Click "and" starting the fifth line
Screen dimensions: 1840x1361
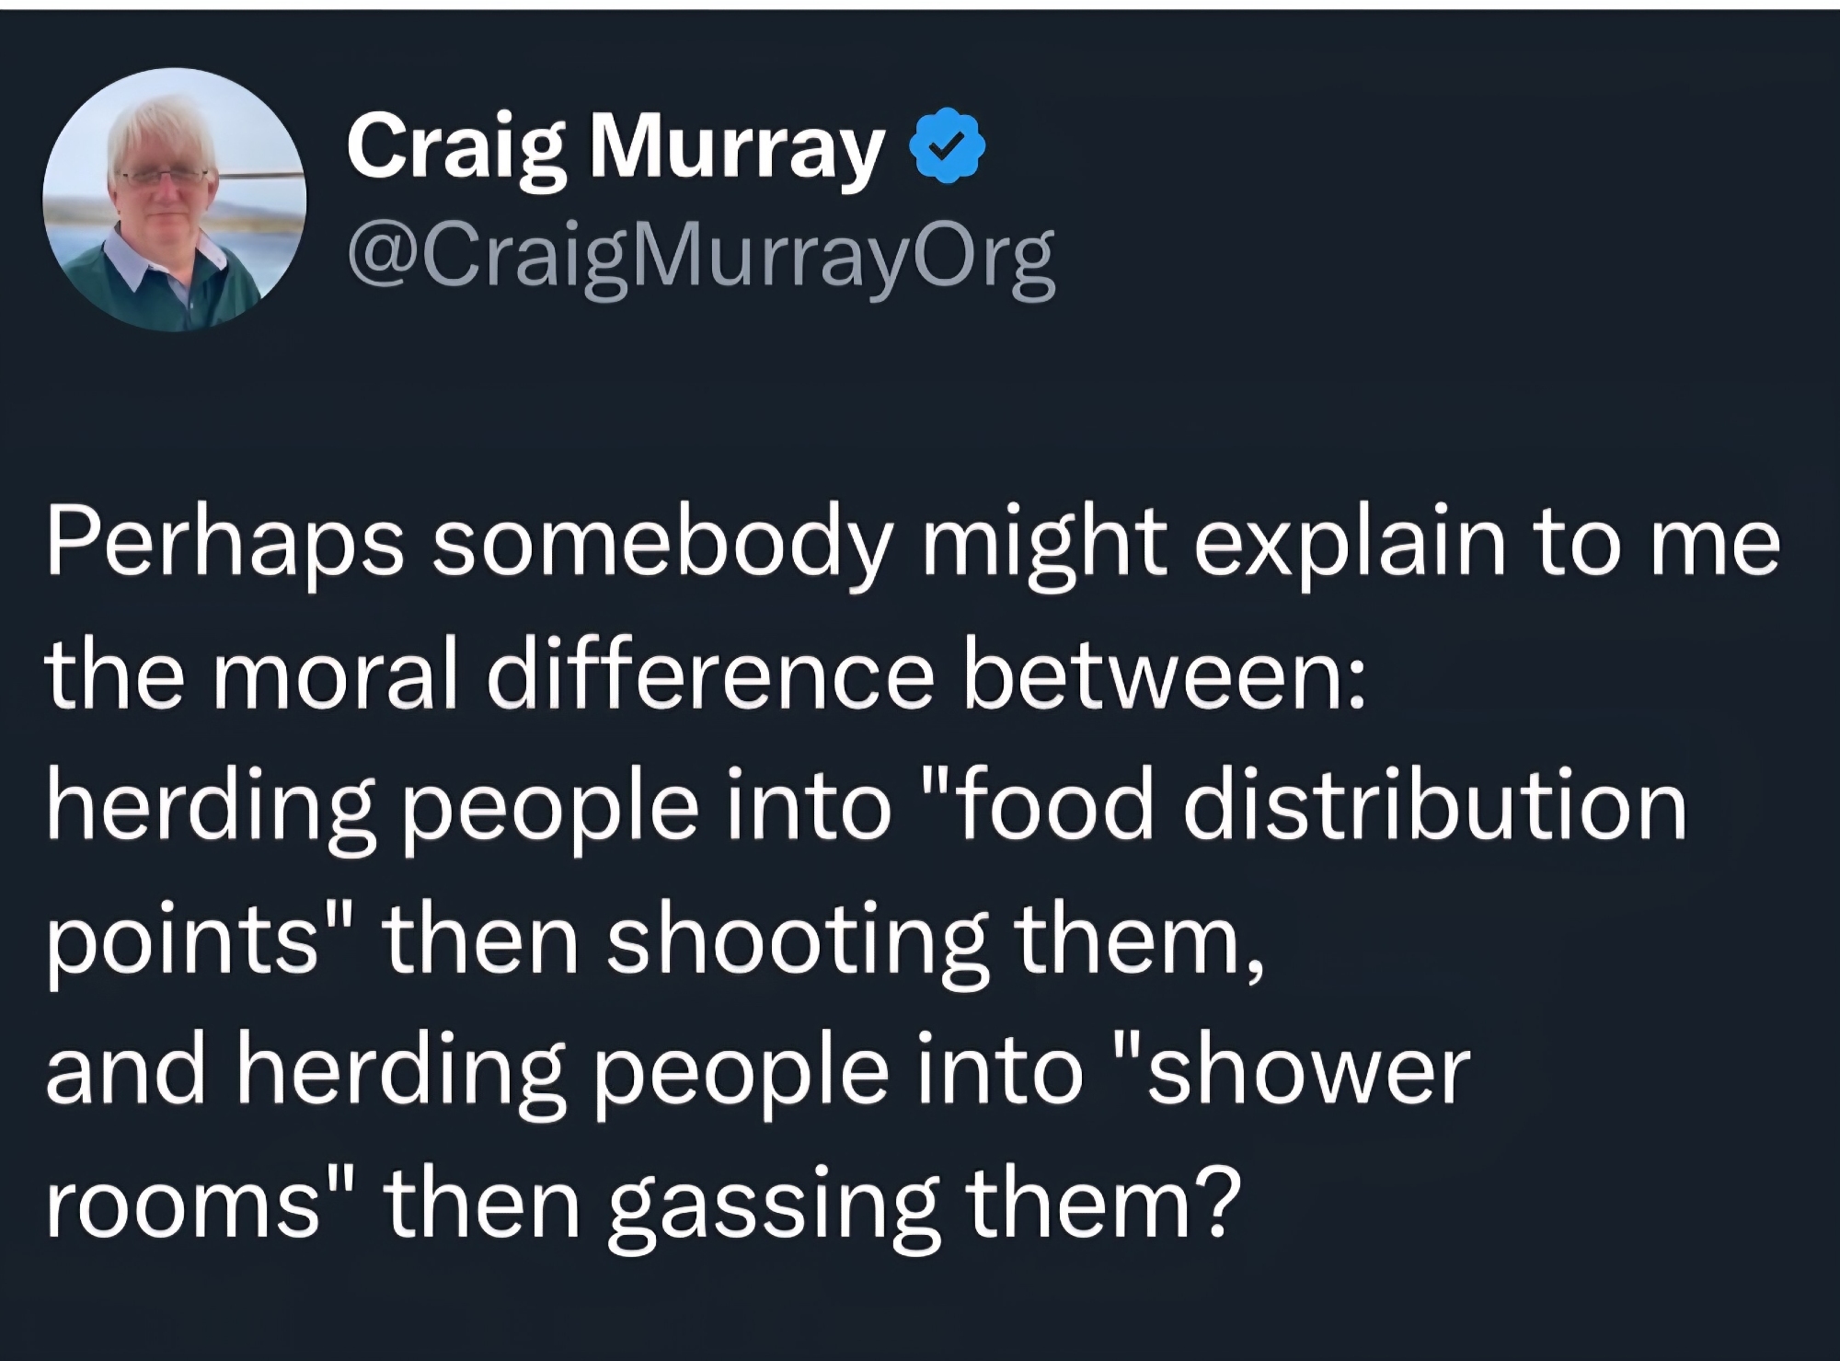(x=125, y=1071)
